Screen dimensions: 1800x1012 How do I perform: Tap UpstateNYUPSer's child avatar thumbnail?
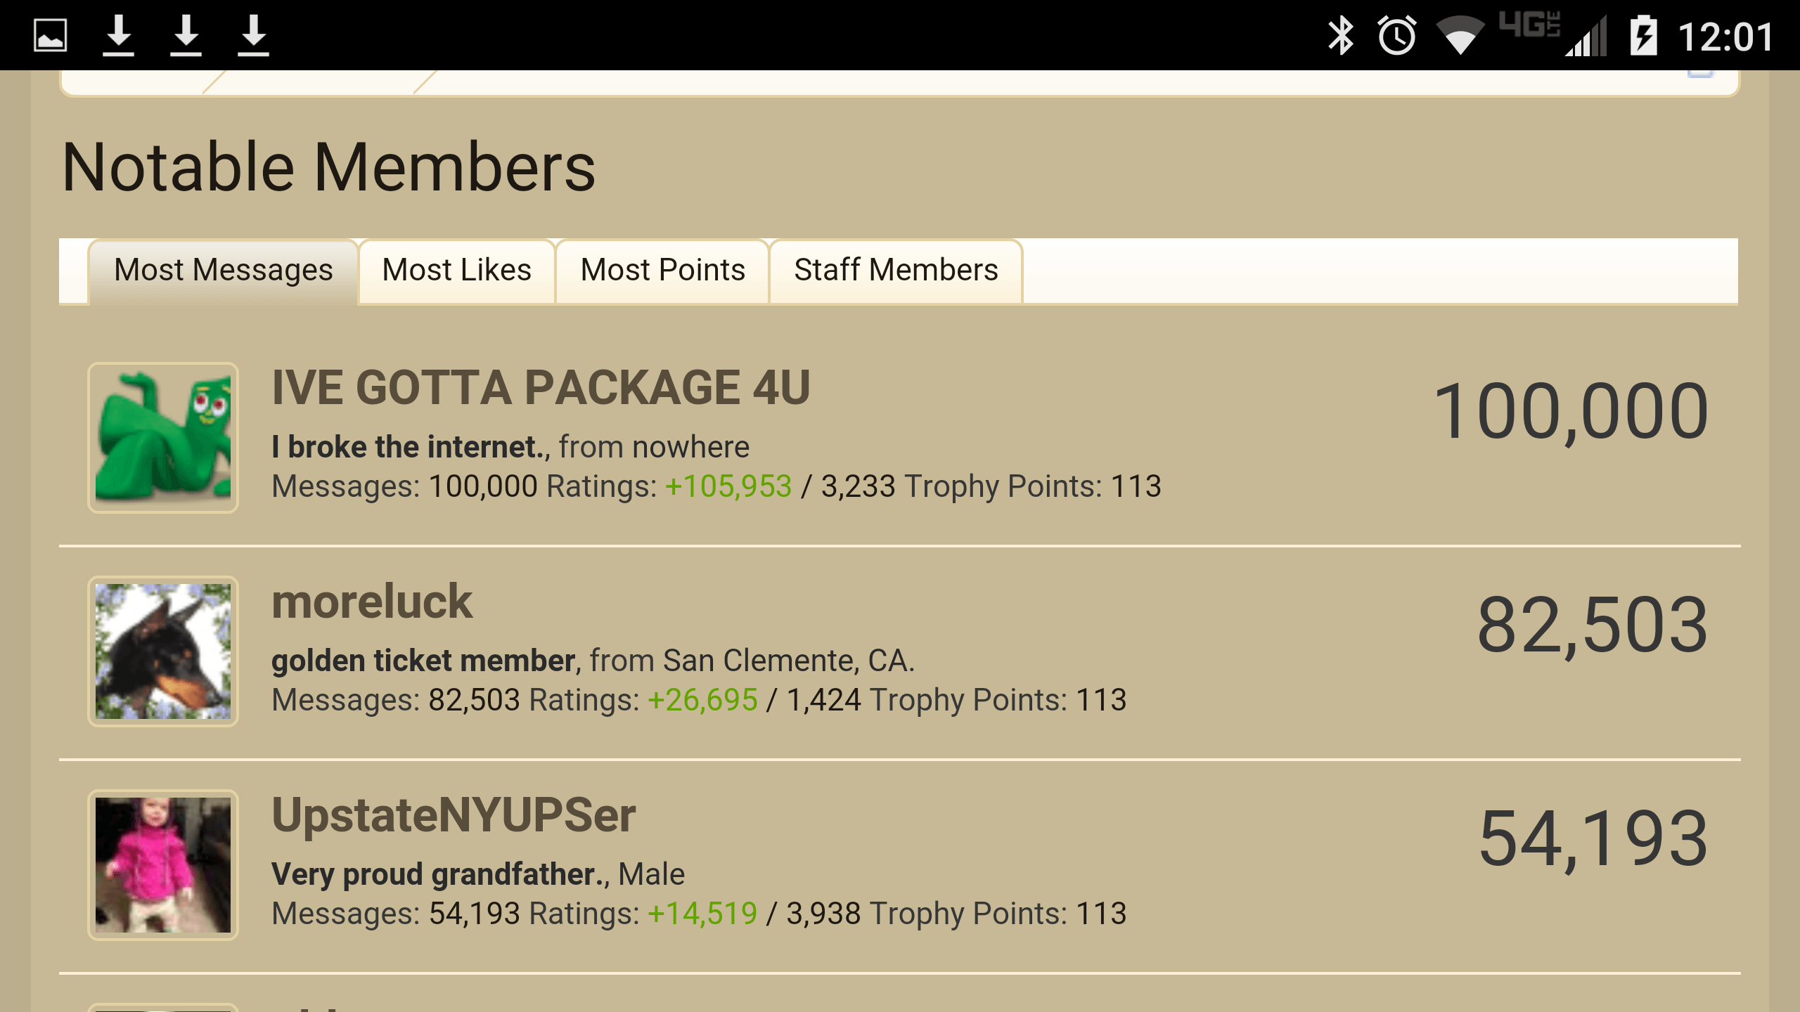pos(163,865)
